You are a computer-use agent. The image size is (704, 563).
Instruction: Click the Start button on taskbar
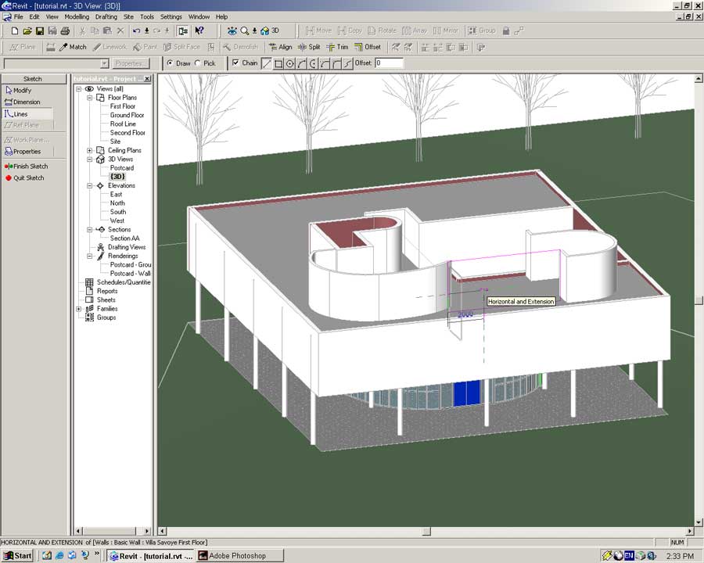click(17, 556)
